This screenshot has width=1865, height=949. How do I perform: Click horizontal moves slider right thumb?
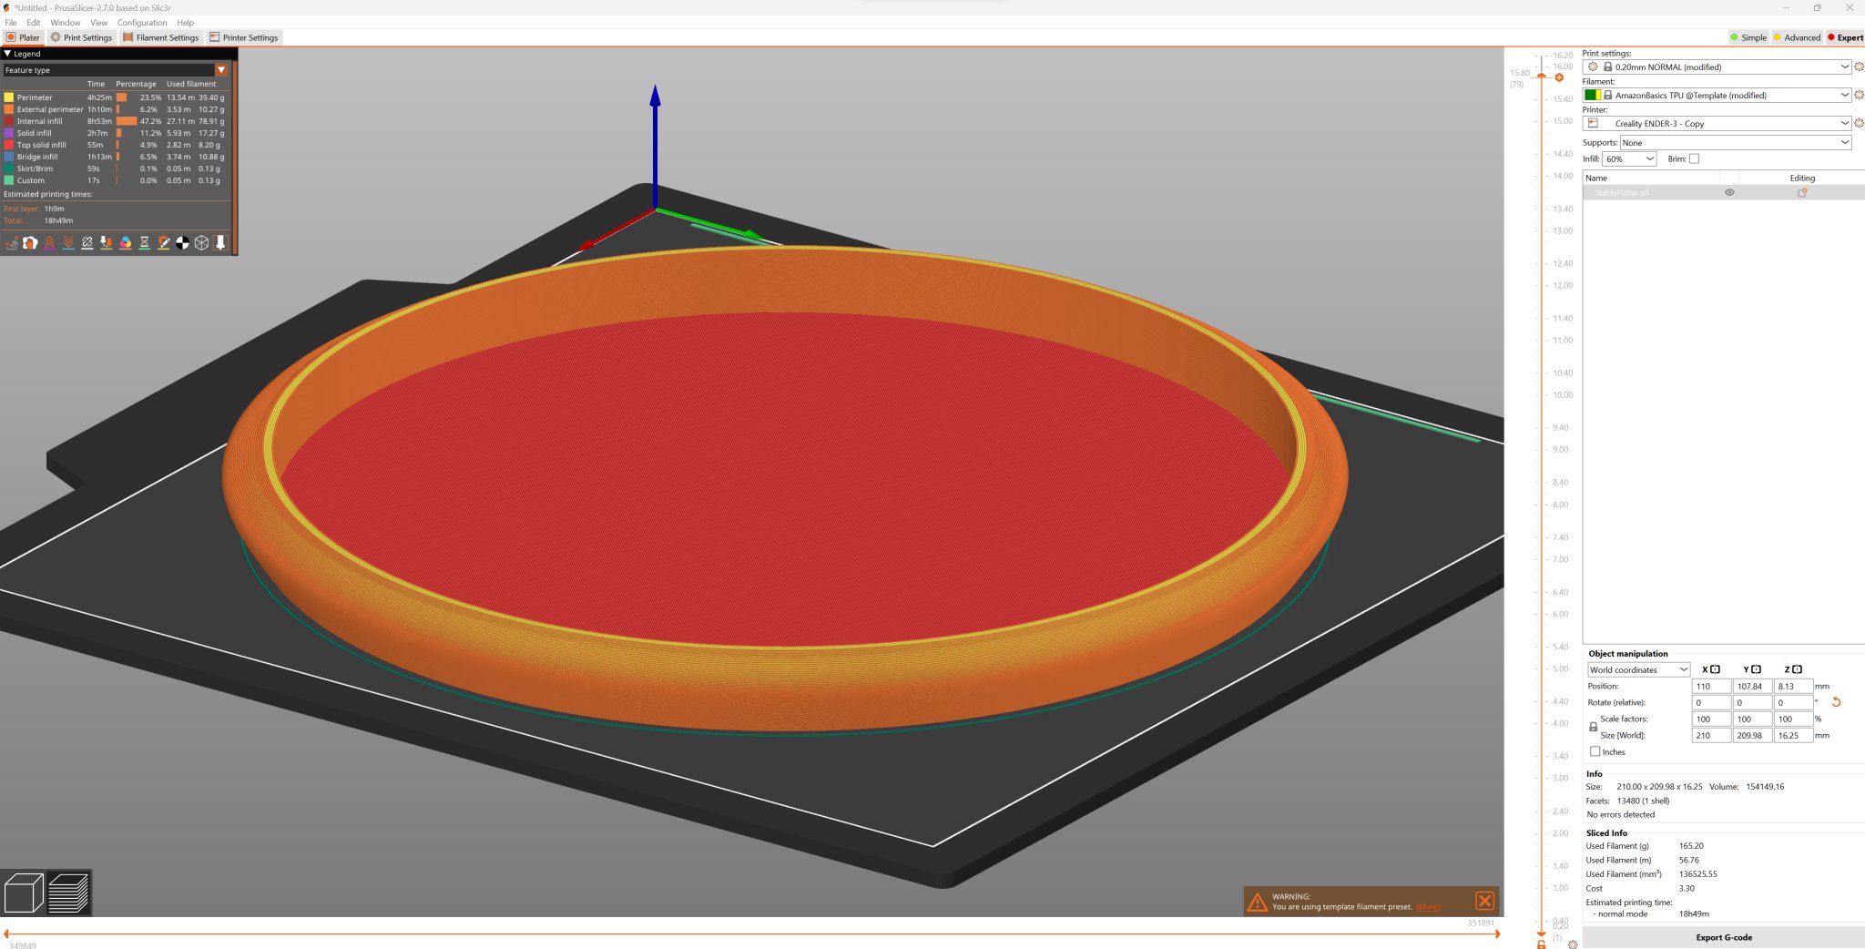pos(1497,934)
